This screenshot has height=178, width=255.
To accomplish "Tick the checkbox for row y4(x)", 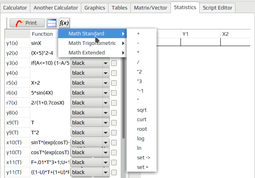I will pos(114,73).
